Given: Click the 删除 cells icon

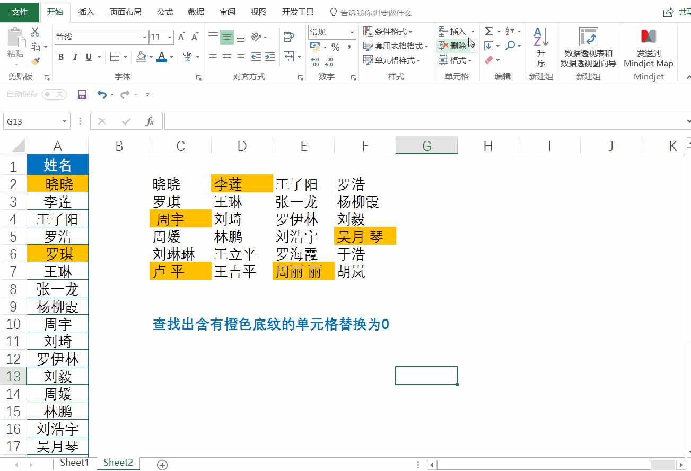Looking at the screenshot, I should click(x=453, y=46).
